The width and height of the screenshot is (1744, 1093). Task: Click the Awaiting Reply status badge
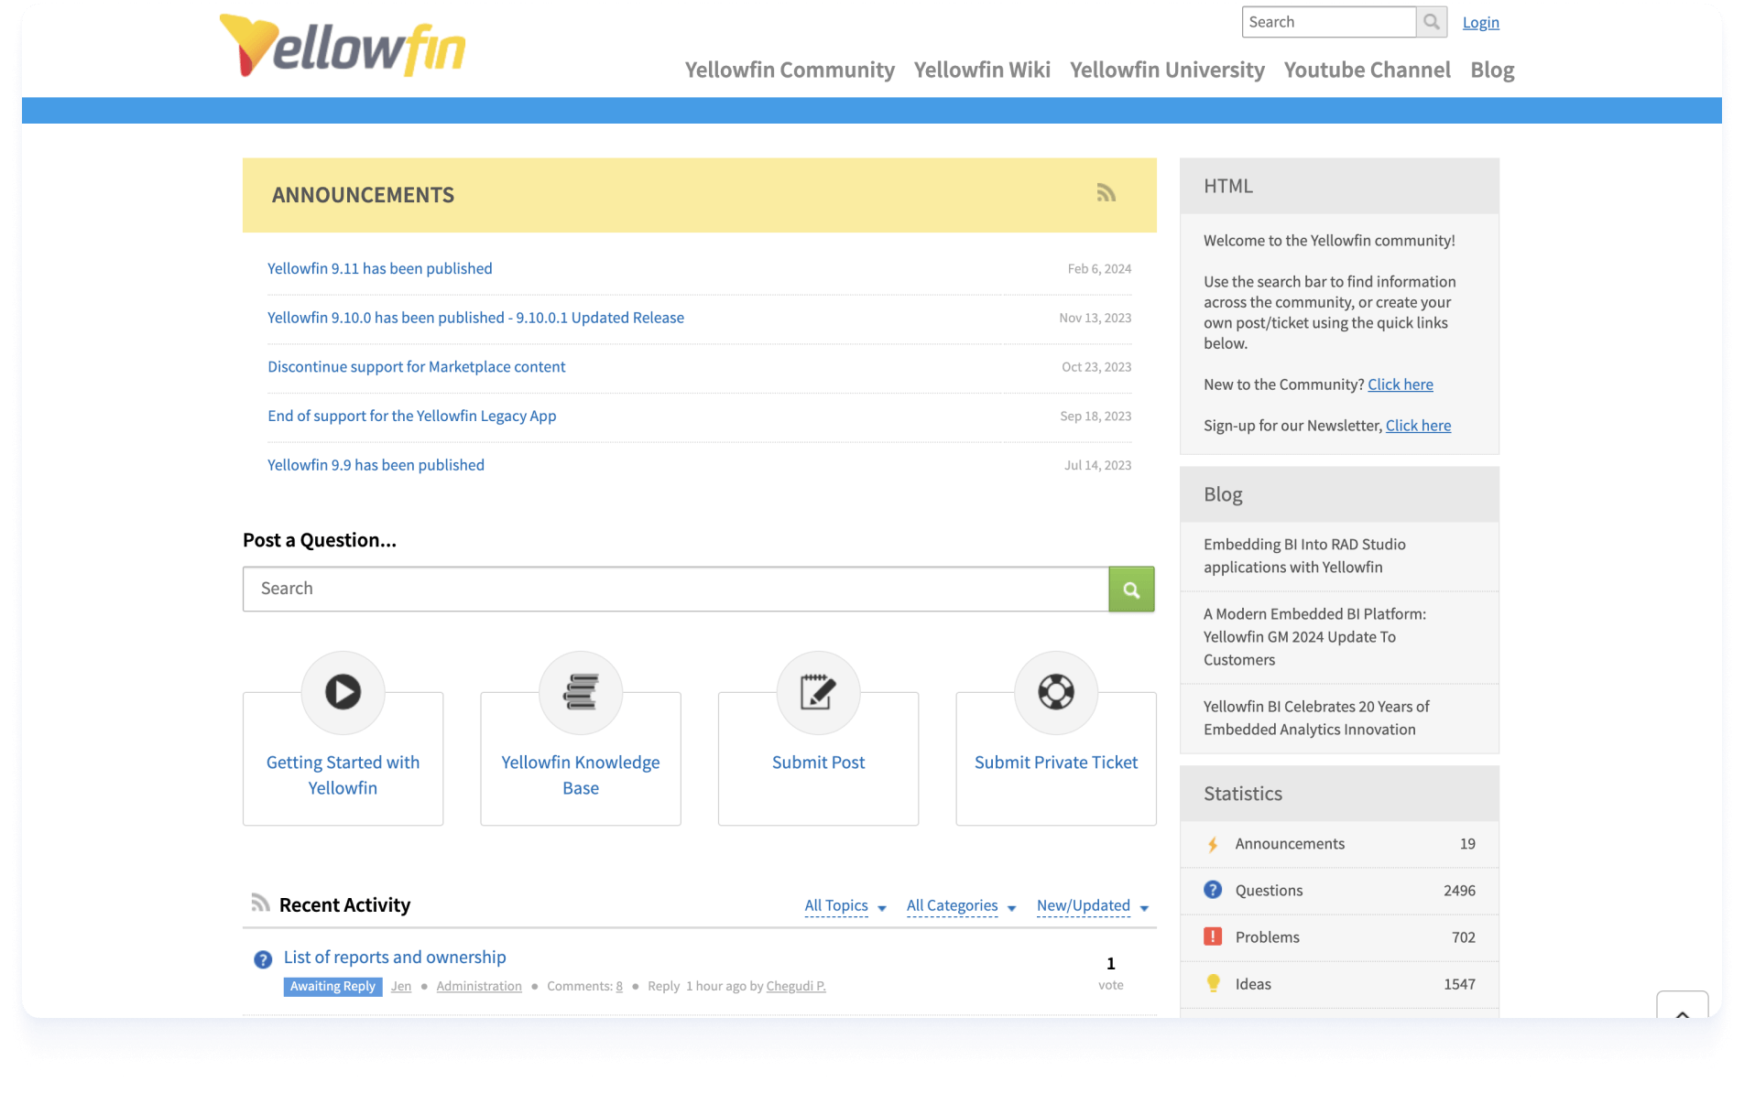click(332, 986)
